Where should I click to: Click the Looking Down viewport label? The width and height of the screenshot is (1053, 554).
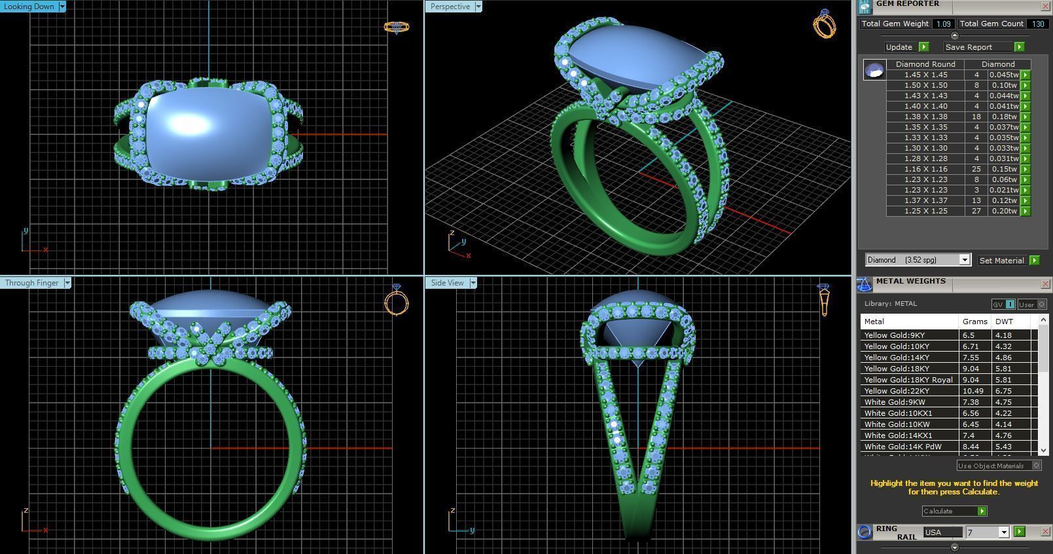click(x=29, y=7)
